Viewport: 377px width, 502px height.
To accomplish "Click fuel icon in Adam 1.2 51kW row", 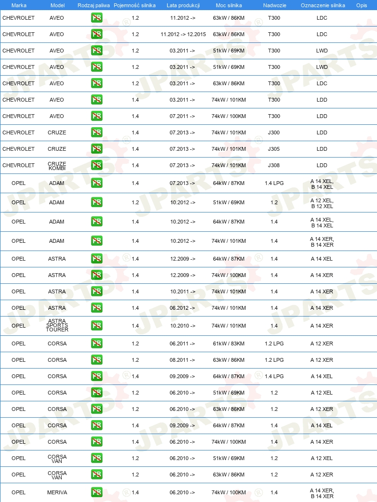I will (97, 202).
